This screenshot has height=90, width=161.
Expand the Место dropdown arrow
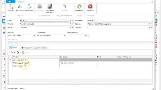coord(73,27)
